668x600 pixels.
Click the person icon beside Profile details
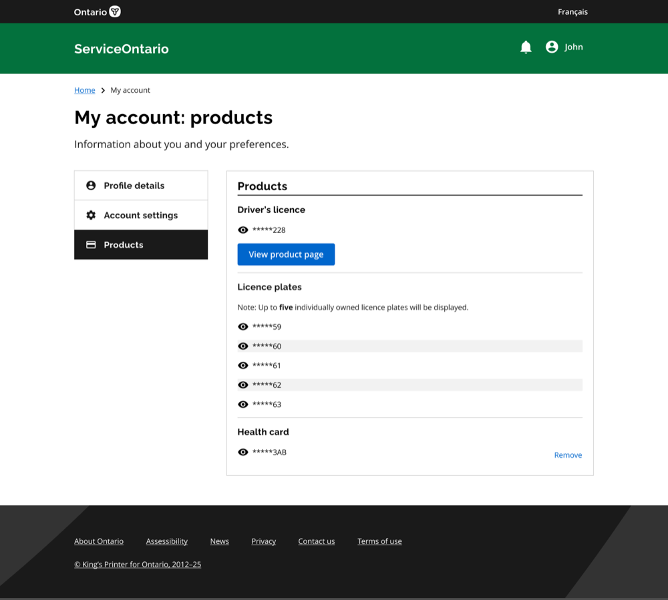[x=91, y=186]
